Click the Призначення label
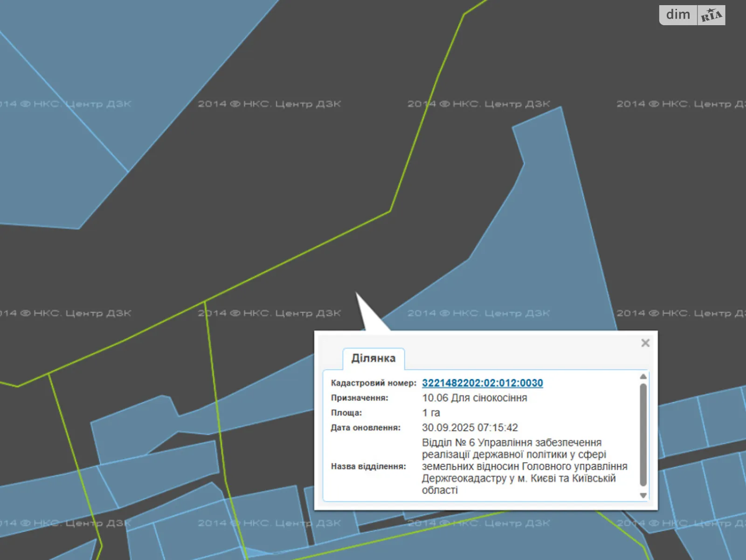The width and height of the screenshot is (746, 560). pyautogui.click(x=359, y=398)
